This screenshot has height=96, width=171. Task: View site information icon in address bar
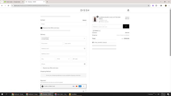click(x=12, y=6)
